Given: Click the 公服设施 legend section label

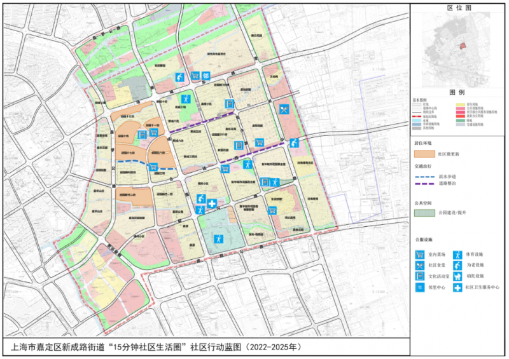Looking at the screenshot, I should (425, 240).
